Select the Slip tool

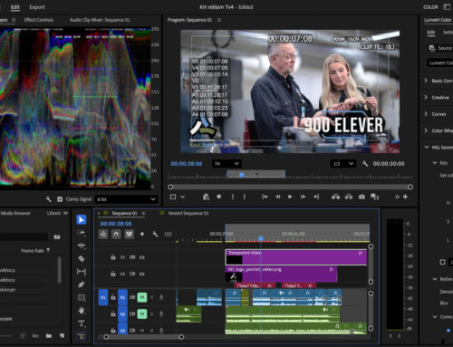pos(82,272)
